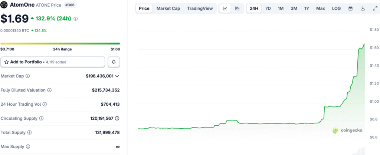Choose the Max time range
Viewport: 380px width, 155px height.
[321, 8]
